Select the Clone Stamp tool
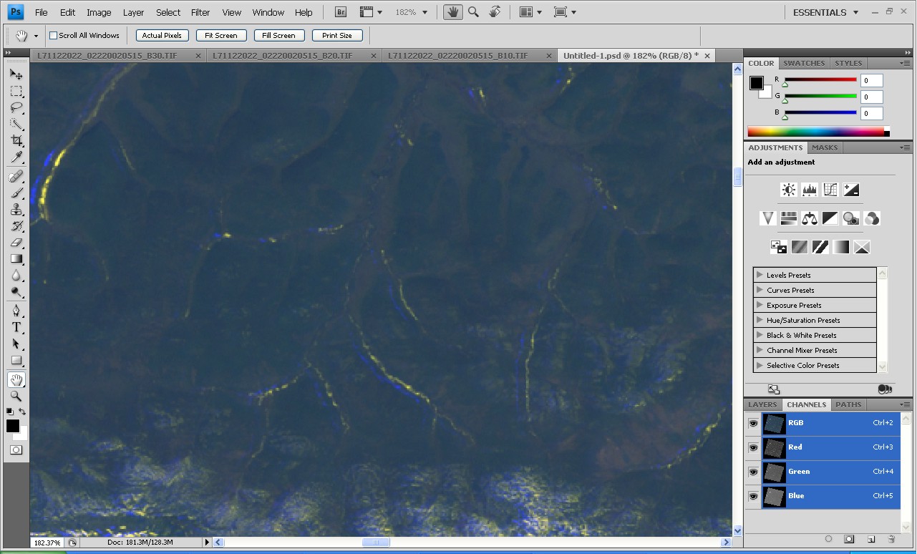 coord(16,210)
